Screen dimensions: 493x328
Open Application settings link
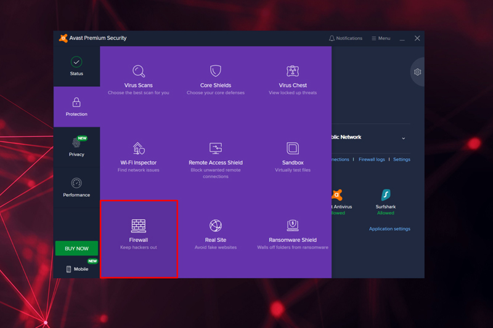pyautogui.click(x=389, y=229)
